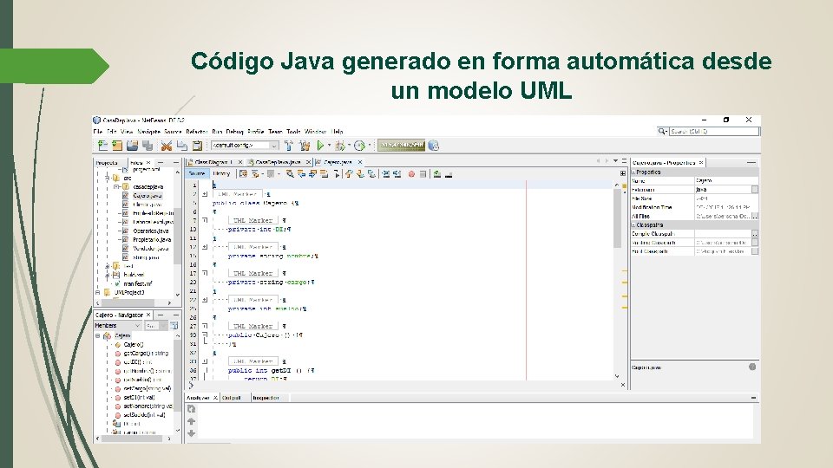
Task: Click the Toggle Highlight Search icon
Action: 324,173
